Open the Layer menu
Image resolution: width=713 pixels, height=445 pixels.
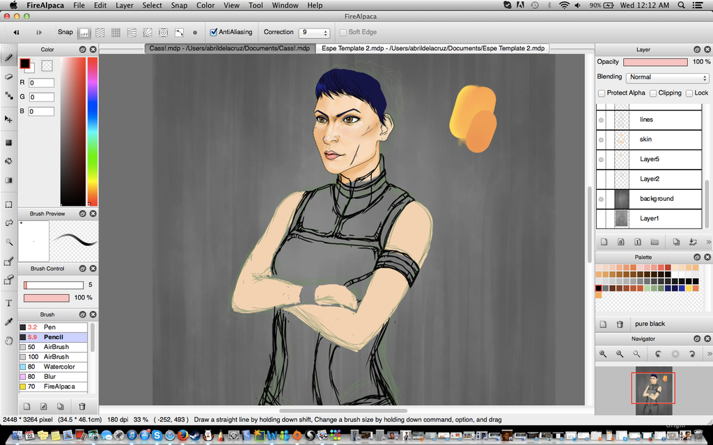point(125,5)
